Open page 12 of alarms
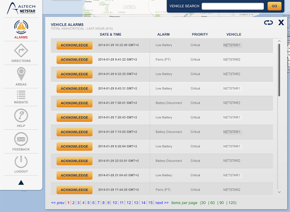Image resolution: width=290 pixels, height=212 pixels. [x=129, y=203]
